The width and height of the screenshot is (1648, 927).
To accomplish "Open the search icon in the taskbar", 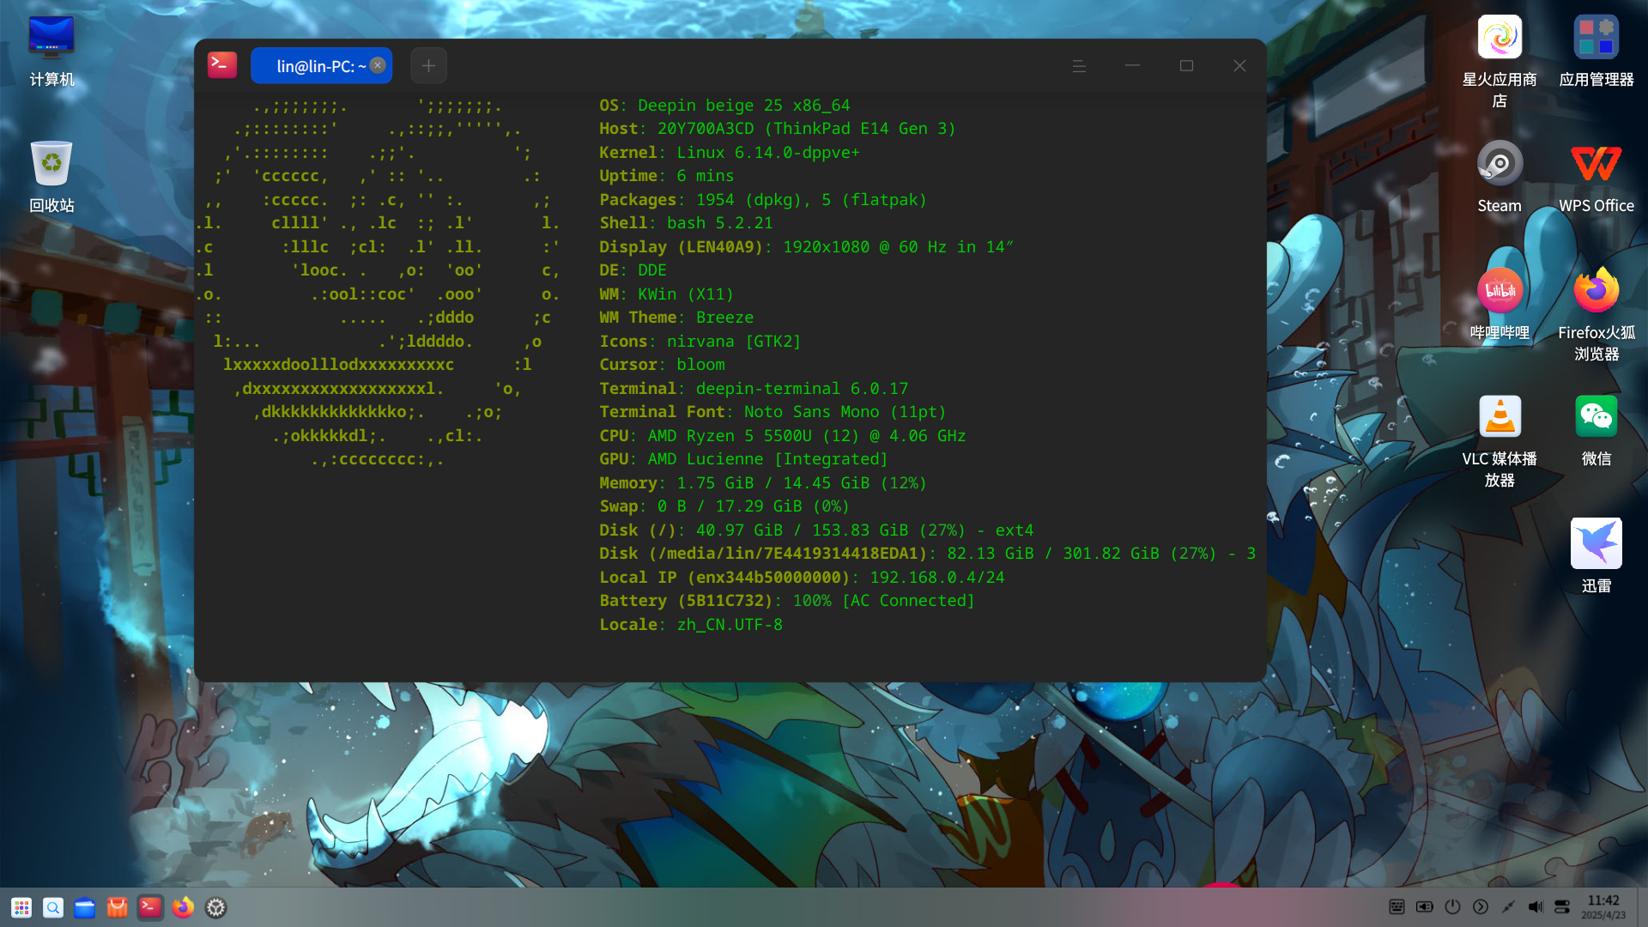I will tap(53, 907).
